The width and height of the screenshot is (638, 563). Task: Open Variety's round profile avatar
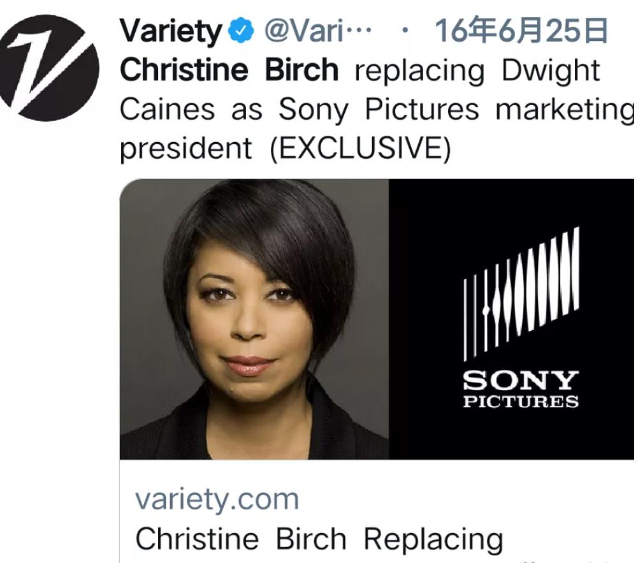click(49, 68)
